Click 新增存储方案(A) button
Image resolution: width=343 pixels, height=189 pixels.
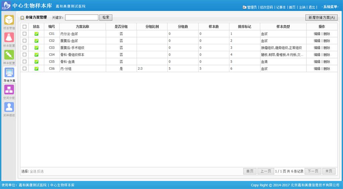coord(321,17)
